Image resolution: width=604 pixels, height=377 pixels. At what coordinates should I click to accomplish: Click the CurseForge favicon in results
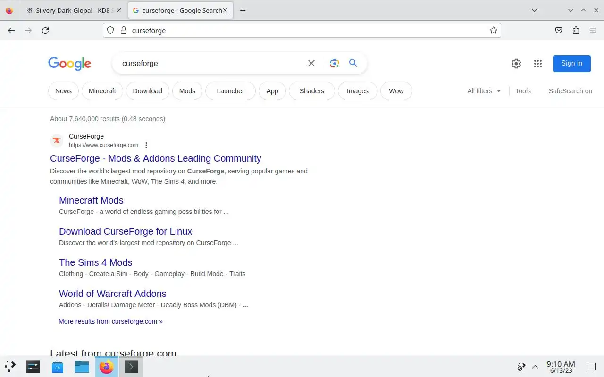pos(57,140)
